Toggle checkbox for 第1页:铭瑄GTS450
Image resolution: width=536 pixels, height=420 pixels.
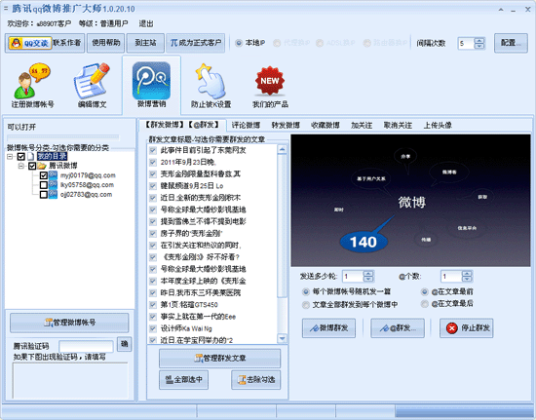pyautogui.click(x=153, y=305)
